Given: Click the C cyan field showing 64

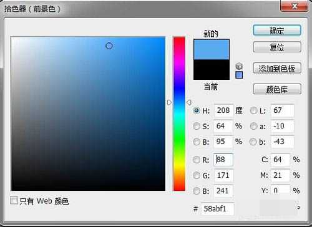Looking at the screenshot, I should [x=280, y=160].
